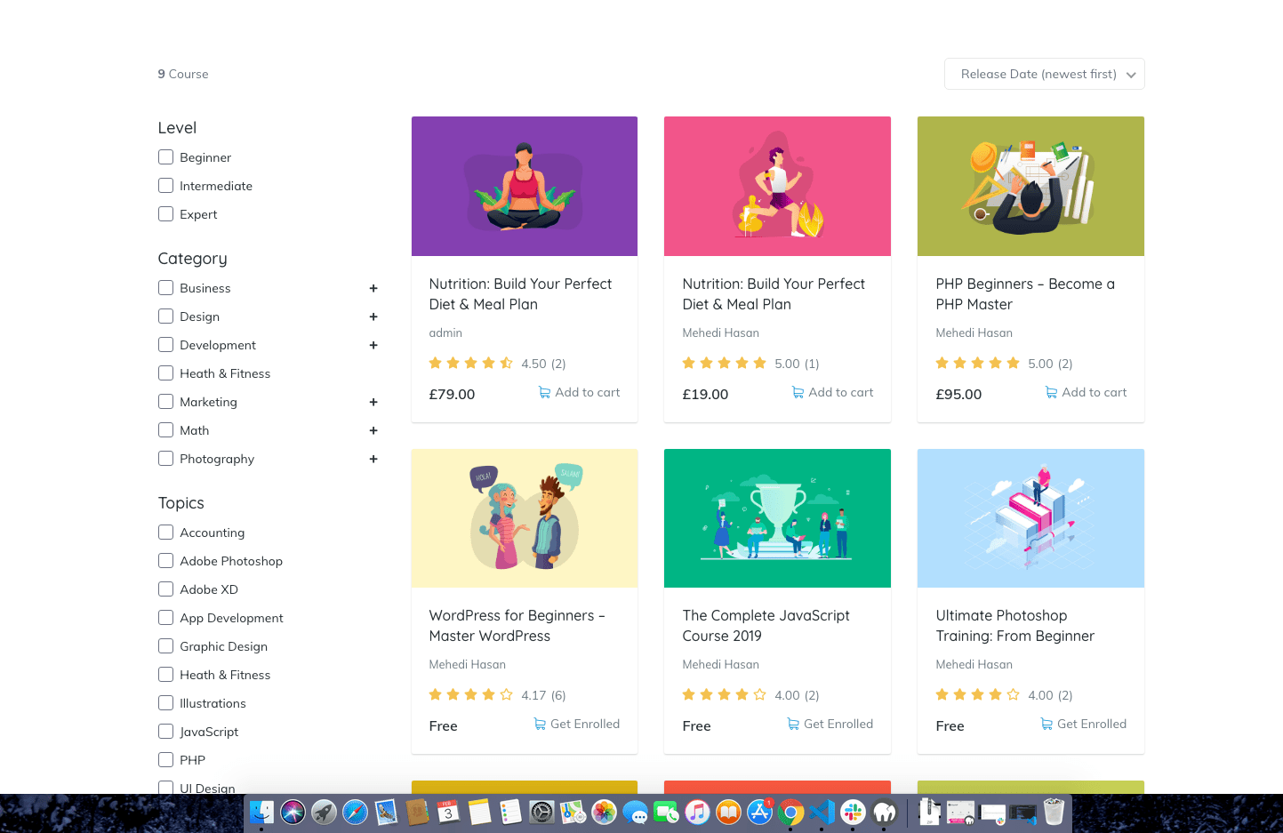The height and width of the screenshot is (833, 1283).
Task: Click author Mehedi Hasan under PHP Beginners
Action: (x=974, y=332)
